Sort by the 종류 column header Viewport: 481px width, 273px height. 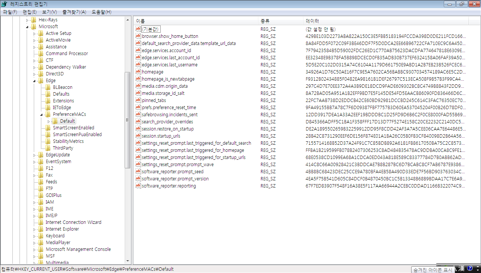(x=280, y=21)
